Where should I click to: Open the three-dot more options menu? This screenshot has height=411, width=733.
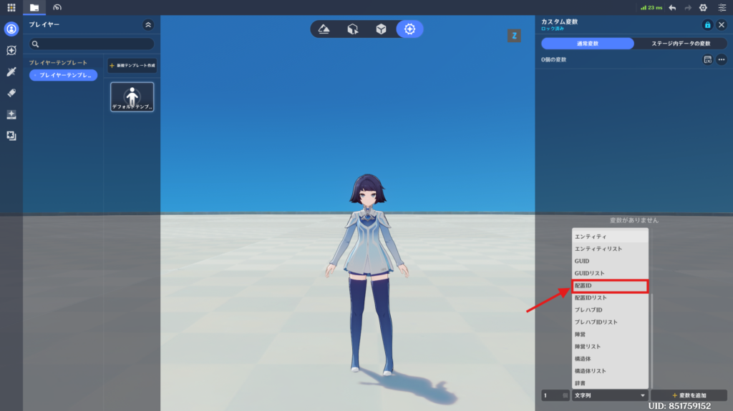722,60
